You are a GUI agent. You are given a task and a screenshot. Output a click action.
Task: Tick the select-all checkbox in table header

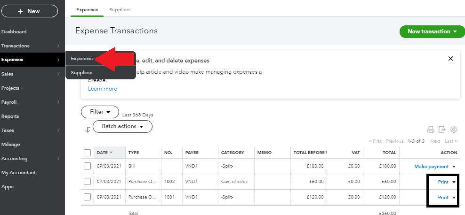(87, 153)
